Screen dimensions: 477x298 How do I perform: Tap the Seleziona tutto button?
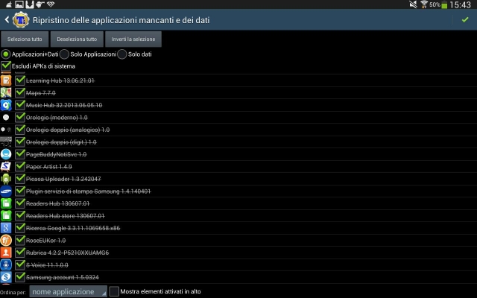pos(25,39)
